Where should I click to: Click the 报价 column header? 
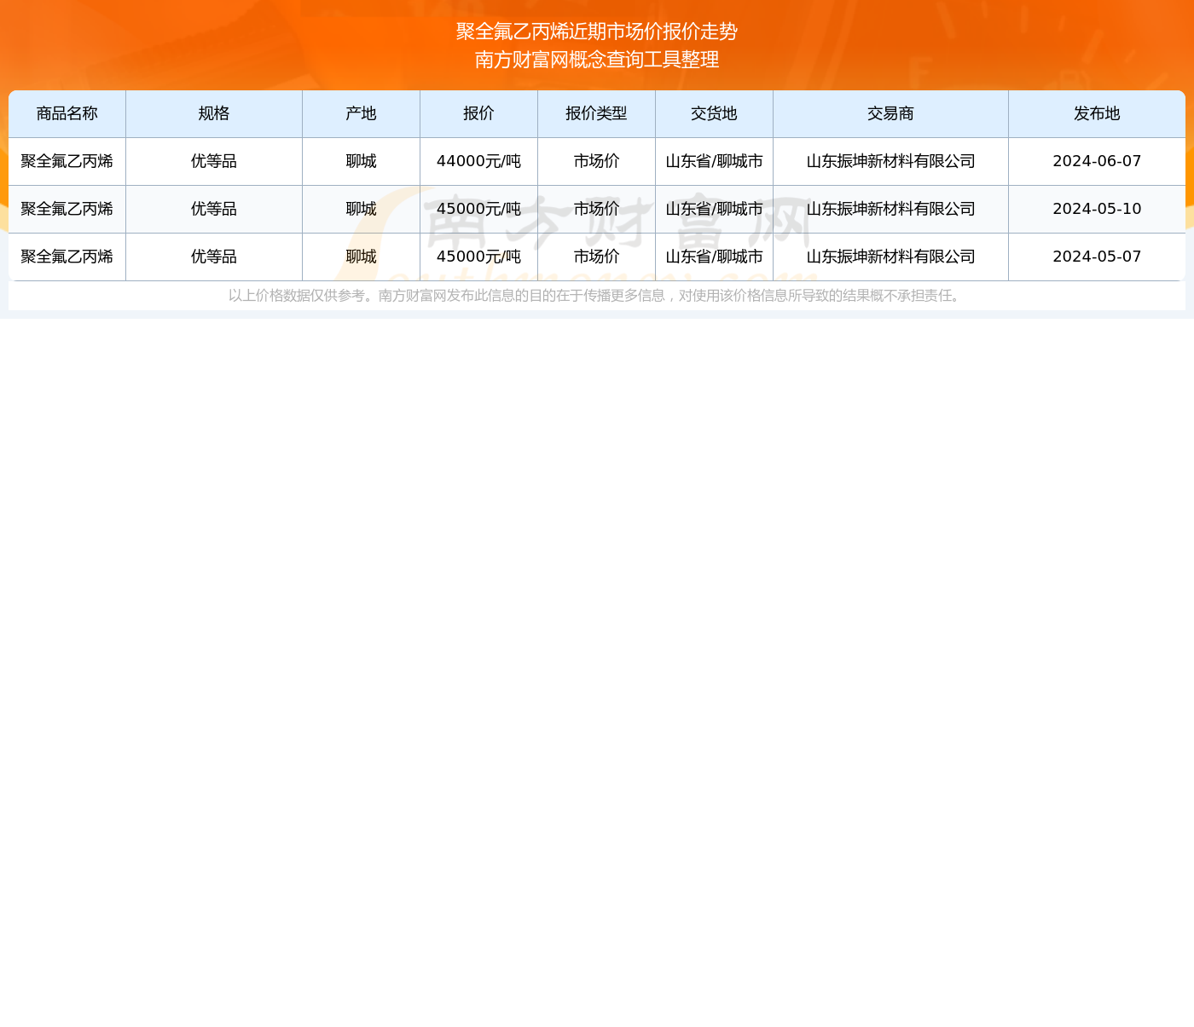[479, 114]
